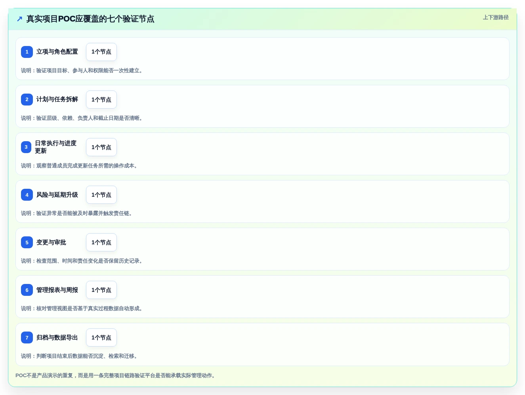The image size is (525, 395).
Task: Click description 观察普通成员完成更新任务所需的操作成本
Action: click(x=79, y=166)
